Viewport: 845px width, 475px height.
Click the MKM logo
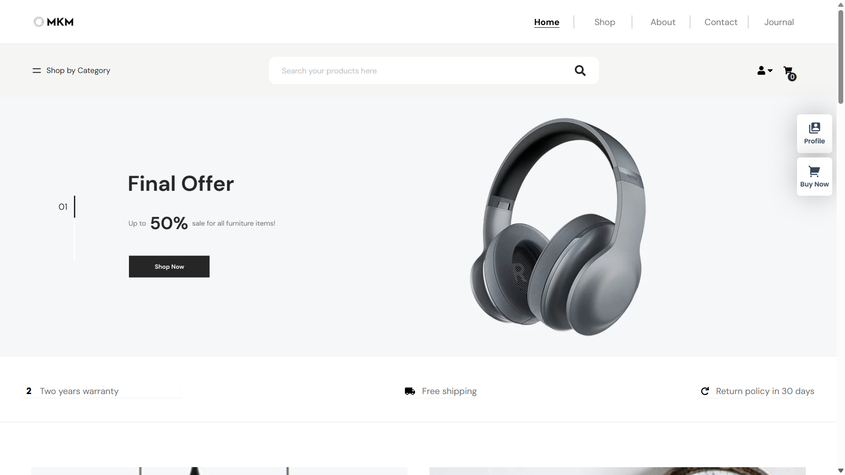(54, 22)
